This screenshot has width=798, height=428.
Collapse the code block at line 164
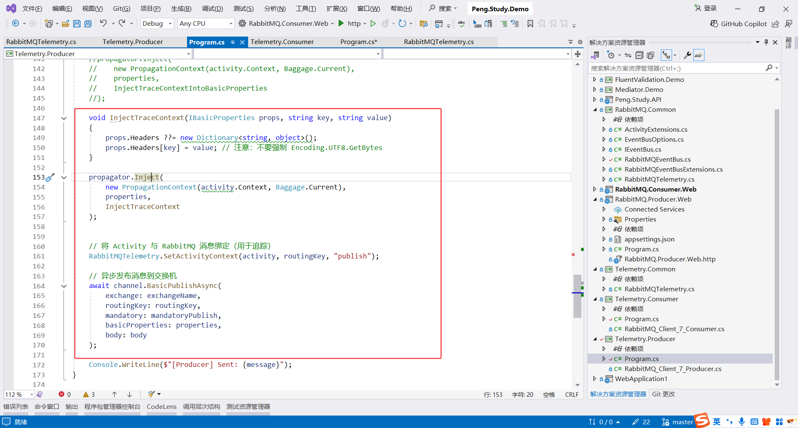64,286
